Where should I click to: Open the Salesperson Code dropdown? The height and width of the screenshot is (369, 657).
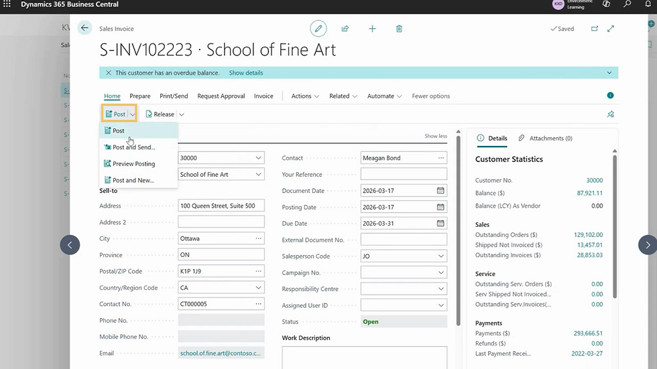pyautogui.click(x=441, y=256)
